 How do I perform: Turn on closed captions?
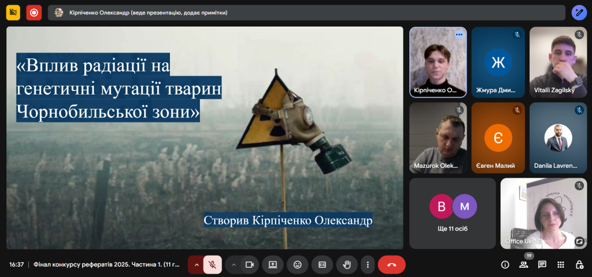322,265
